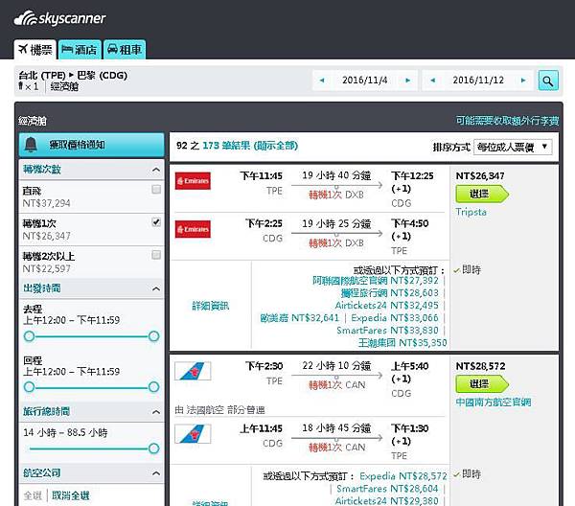The height and width of the screenshot is (506, 575).
Task: Collapse the 出發時間 departure time section
Action: pyautogui.click(x=156, y=288)
